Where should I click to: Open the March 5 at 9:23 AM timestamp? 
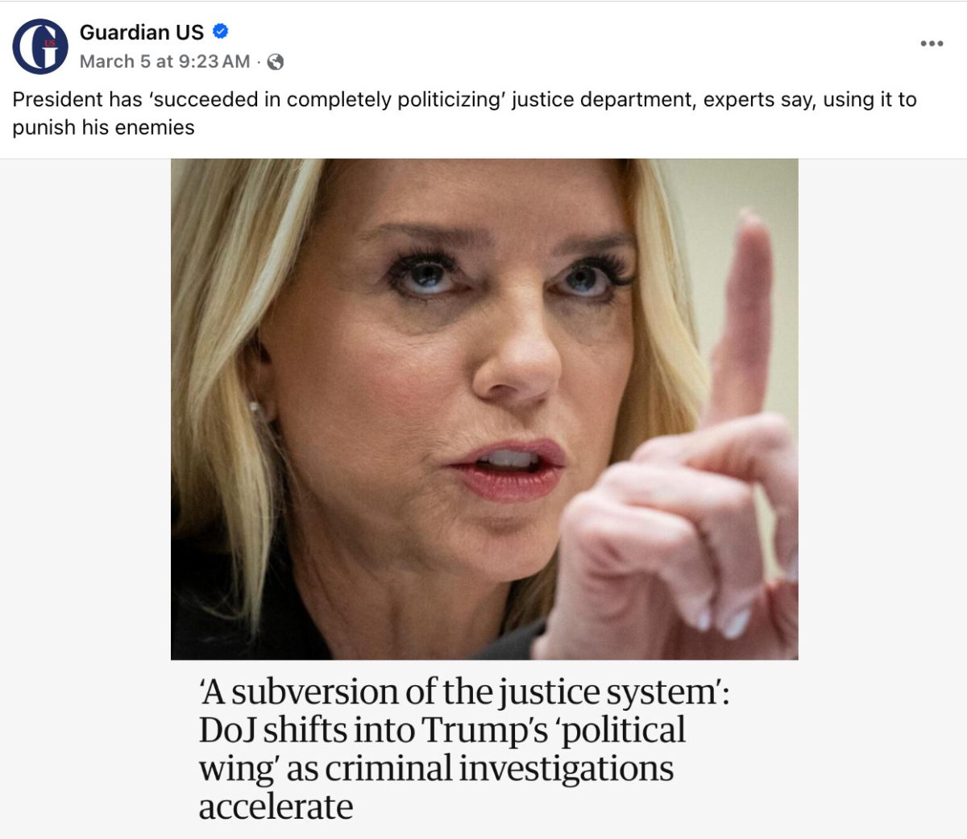(164, 61)
